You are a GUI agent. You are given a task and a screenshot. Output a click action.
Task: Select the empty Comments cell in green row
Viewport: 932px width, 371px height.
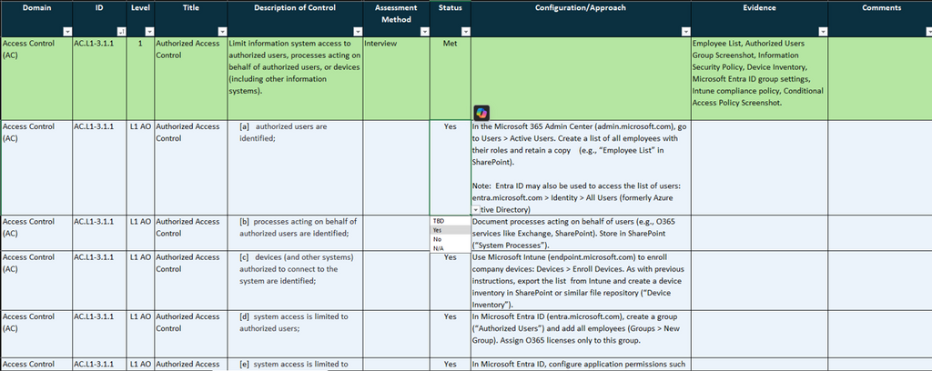tap(880, 78)
